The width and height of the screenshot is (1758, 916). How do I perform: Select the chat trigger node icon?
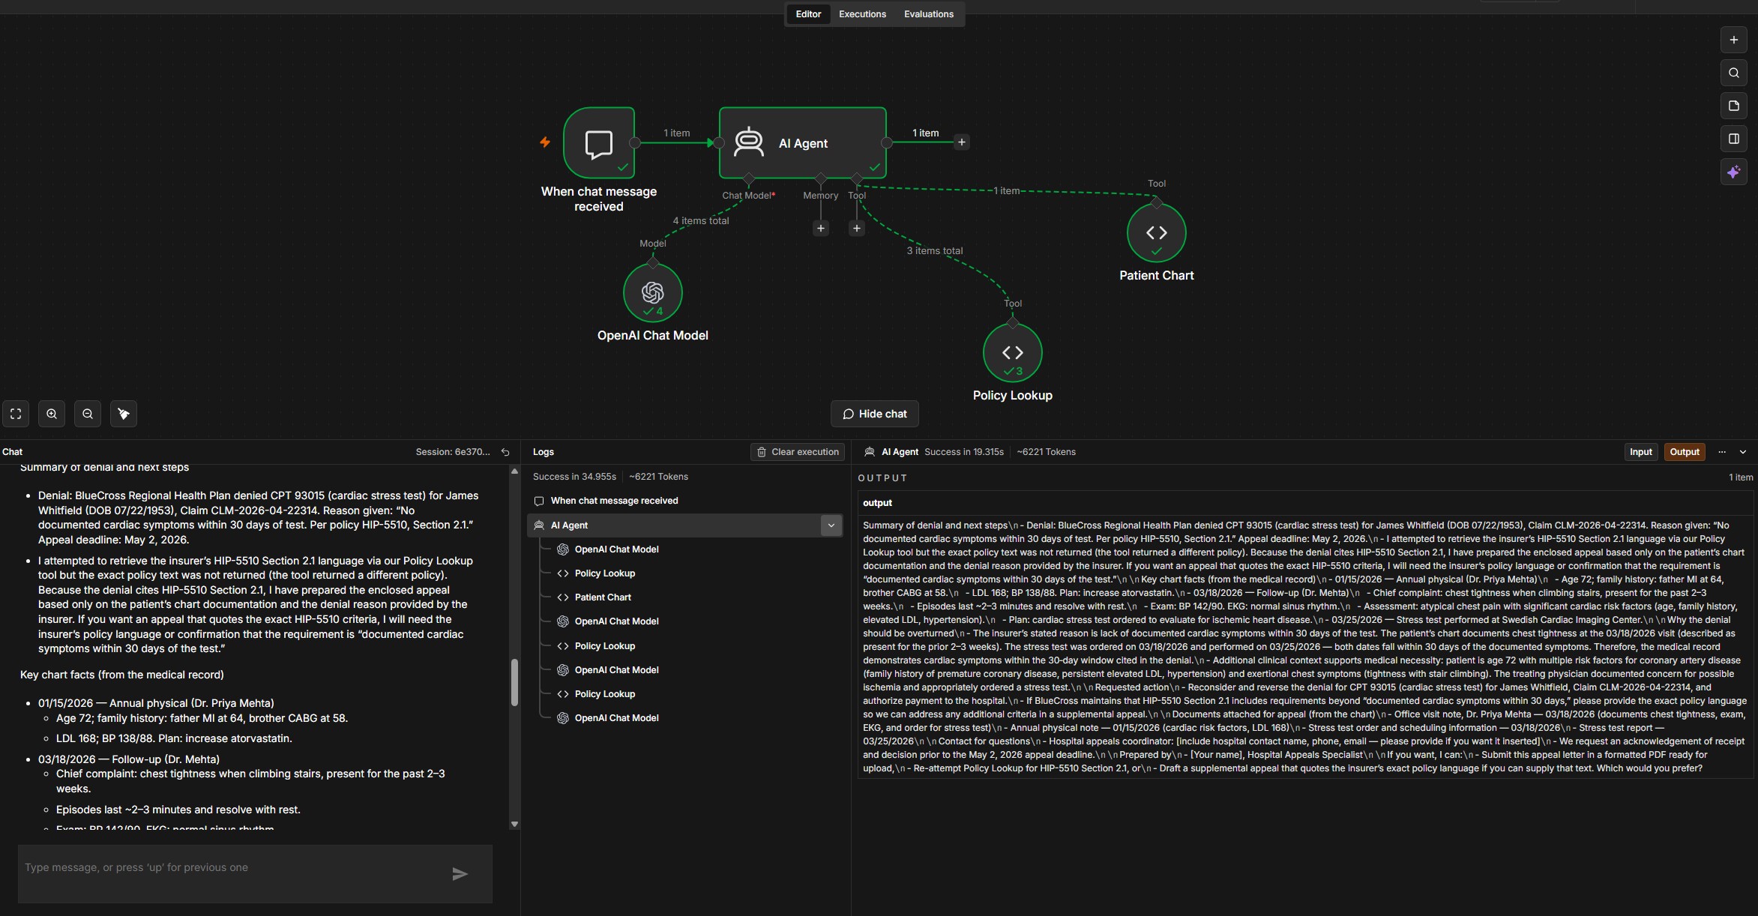[x=599, y=142]
